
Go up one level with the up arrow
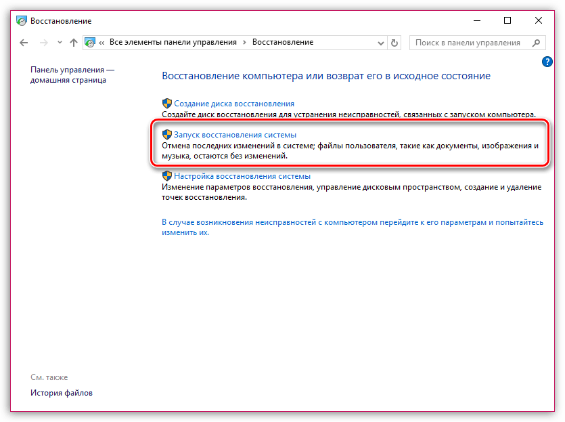(x=73, y=43)
